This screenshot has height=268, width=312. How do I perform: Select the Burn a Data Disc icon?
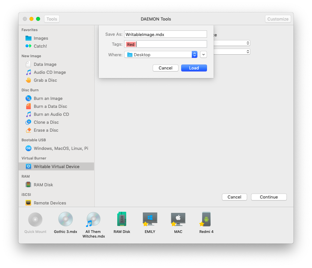click(x=28, y=106)
